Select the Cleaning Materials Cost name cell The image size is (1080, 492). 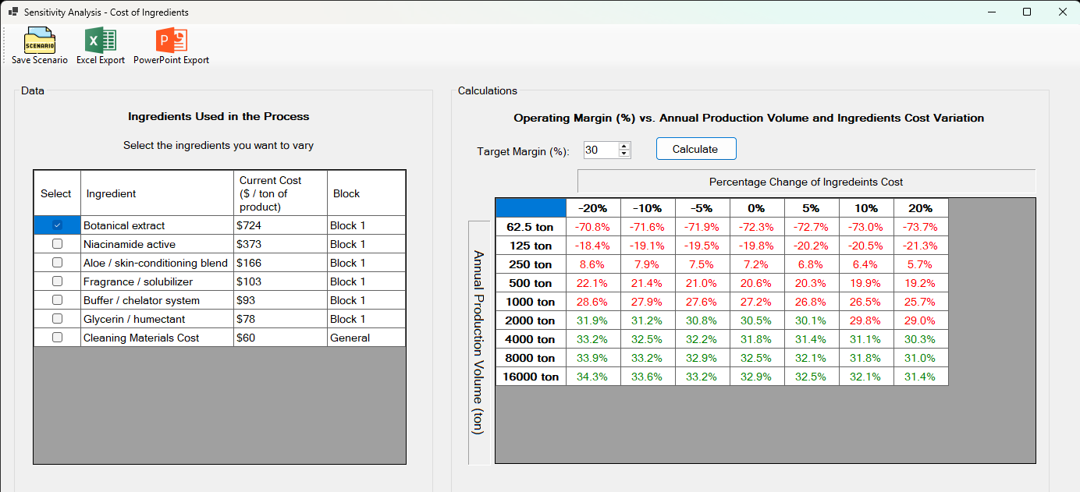(157, 338)
